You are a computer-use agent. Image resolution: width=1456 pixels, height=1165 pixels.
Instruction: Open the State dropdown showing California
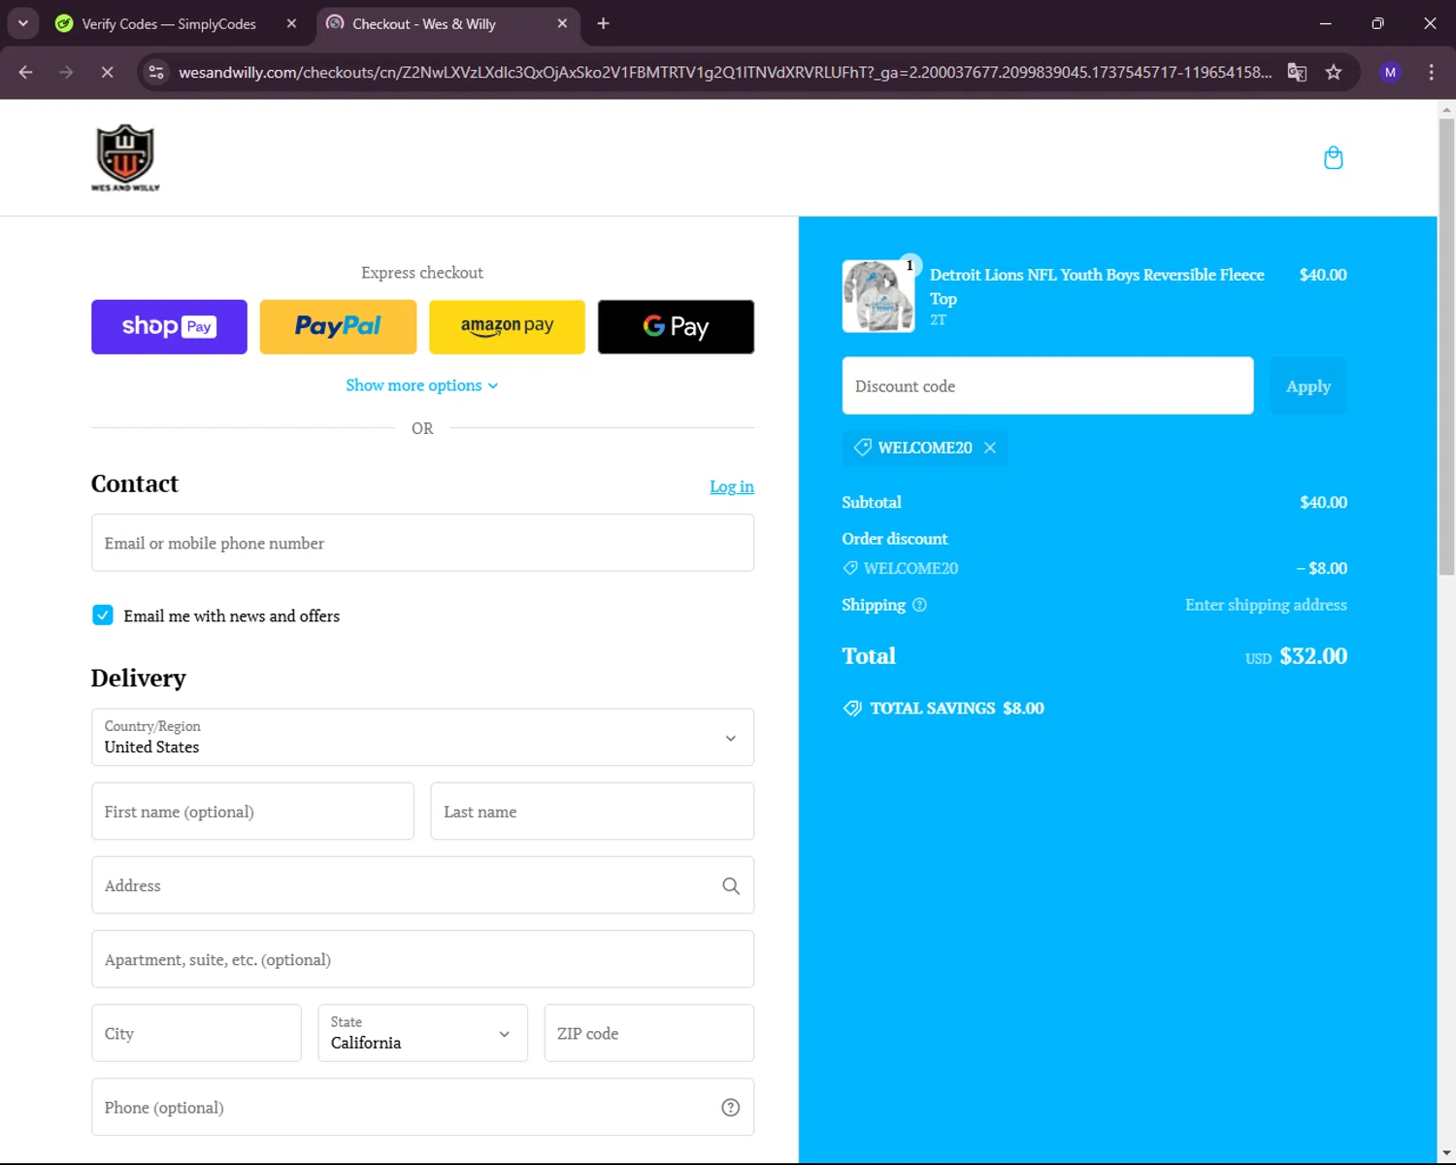pos(422,1033)
